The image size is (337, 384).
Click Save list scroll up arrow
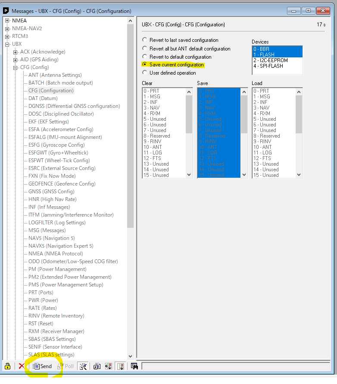(244, 92)
